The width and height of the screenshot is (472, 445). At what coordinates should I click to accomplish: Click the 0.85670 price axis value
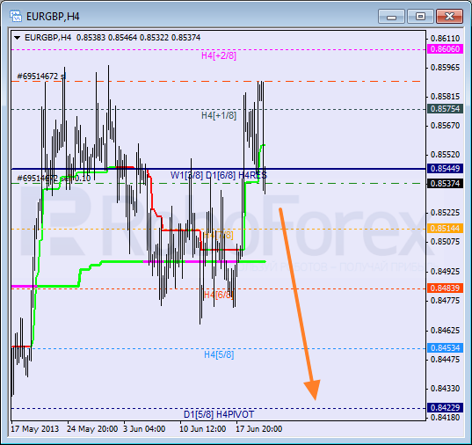click(x=446, y=126)
